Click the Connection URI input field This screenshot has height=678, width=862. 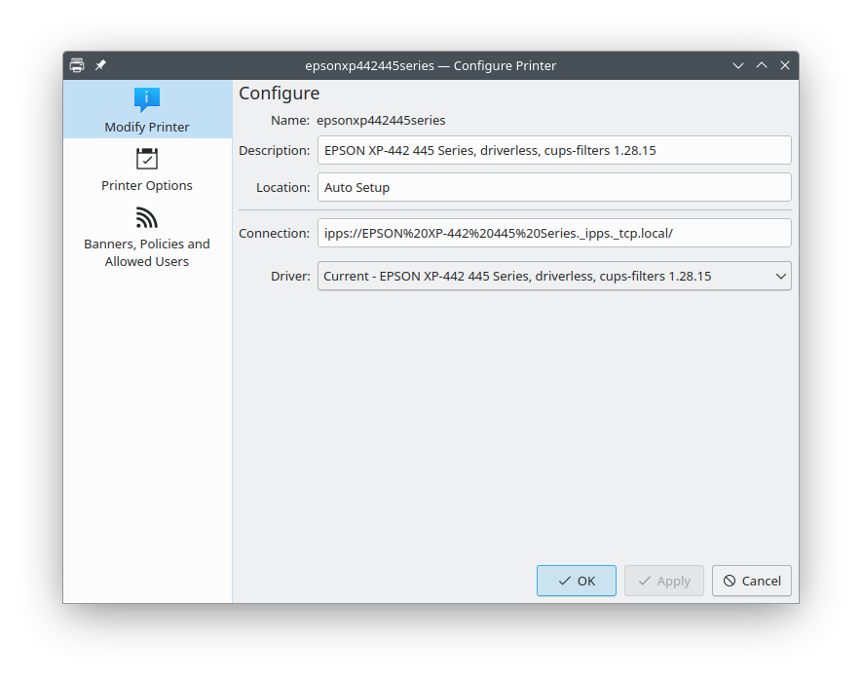[553, 233]
